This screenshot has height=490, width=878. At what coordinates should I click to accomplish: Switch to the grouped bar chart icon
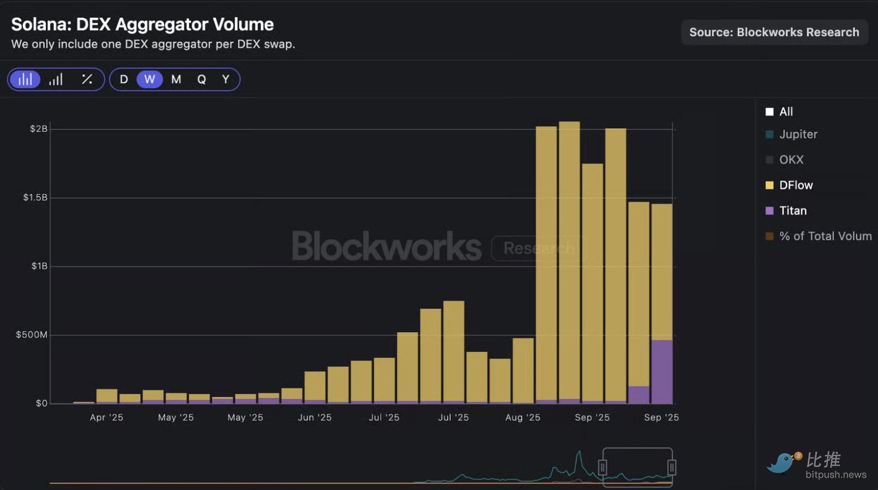click(x=55, y=79)
